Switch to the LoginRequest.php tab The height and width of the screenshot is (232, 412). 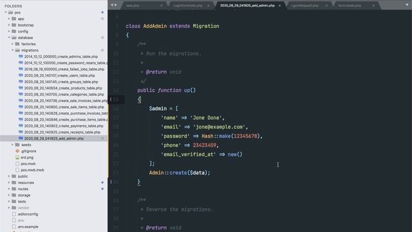(304, 6)
